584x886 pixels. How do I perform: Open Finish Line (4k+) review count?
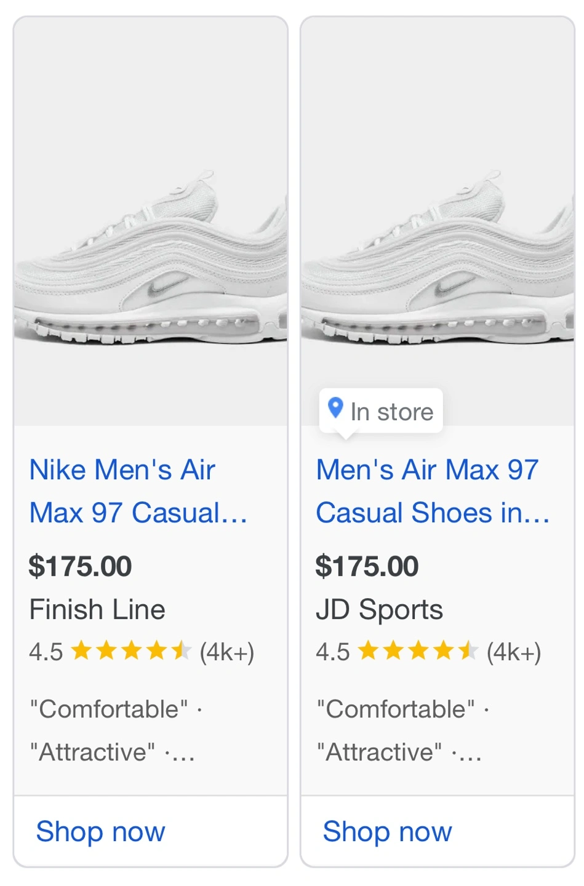[226, 652]
